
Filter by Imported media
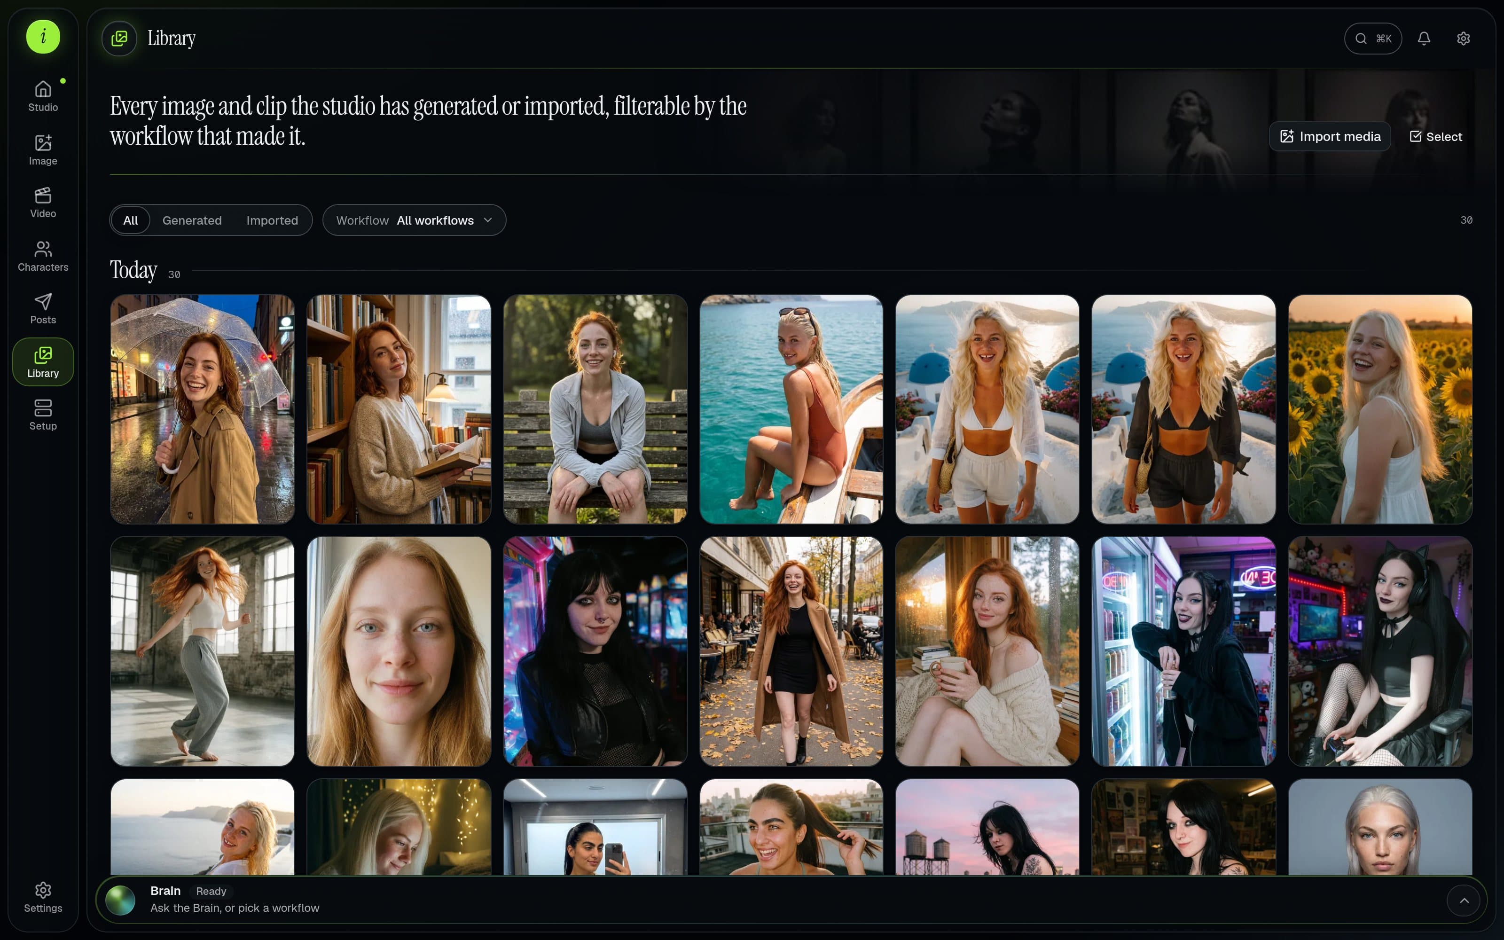272,220
